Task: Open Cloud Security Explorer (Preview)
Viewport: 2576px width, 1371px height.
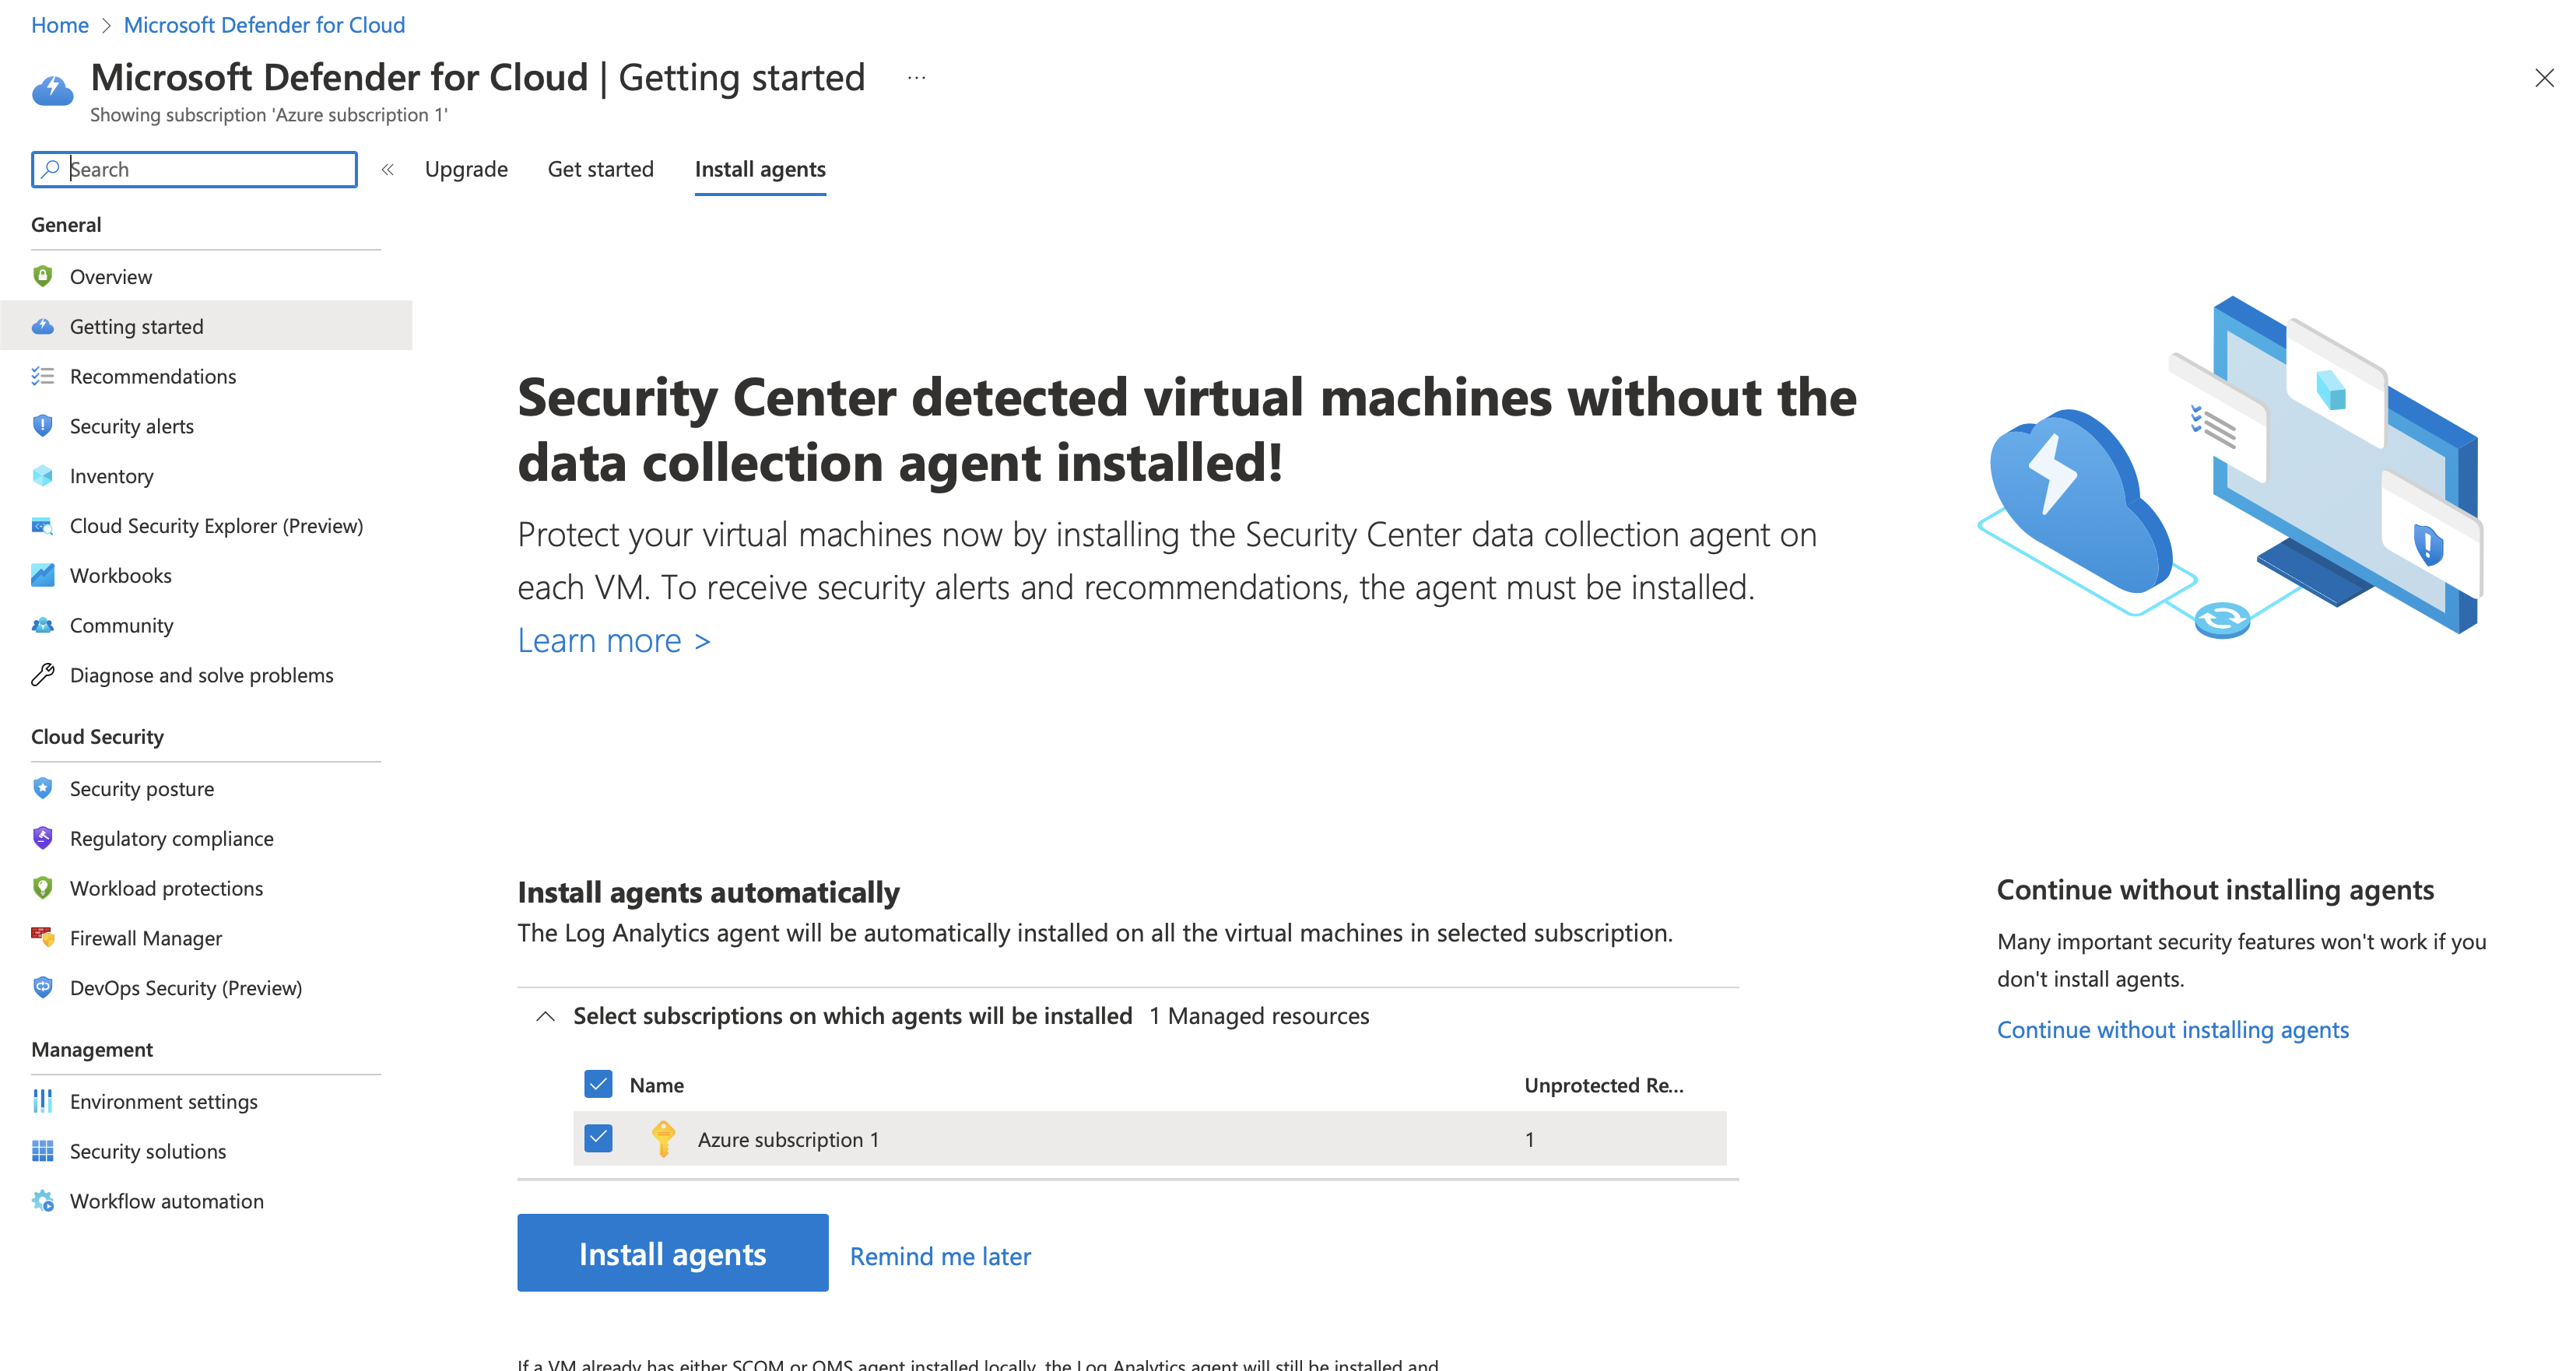Action: pyautogui.click(x=217, y=526)
